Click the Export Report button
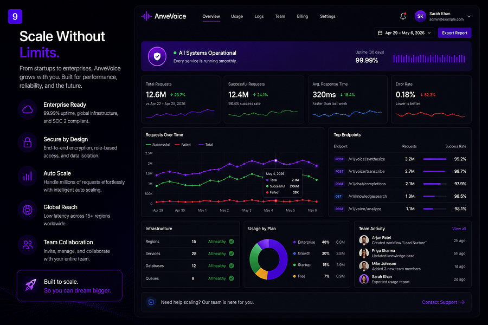This screenshot has height=325, width=488. tap(454, 33)
